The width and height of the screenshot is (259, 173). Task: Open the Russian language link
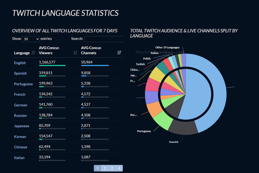(20, 116)
